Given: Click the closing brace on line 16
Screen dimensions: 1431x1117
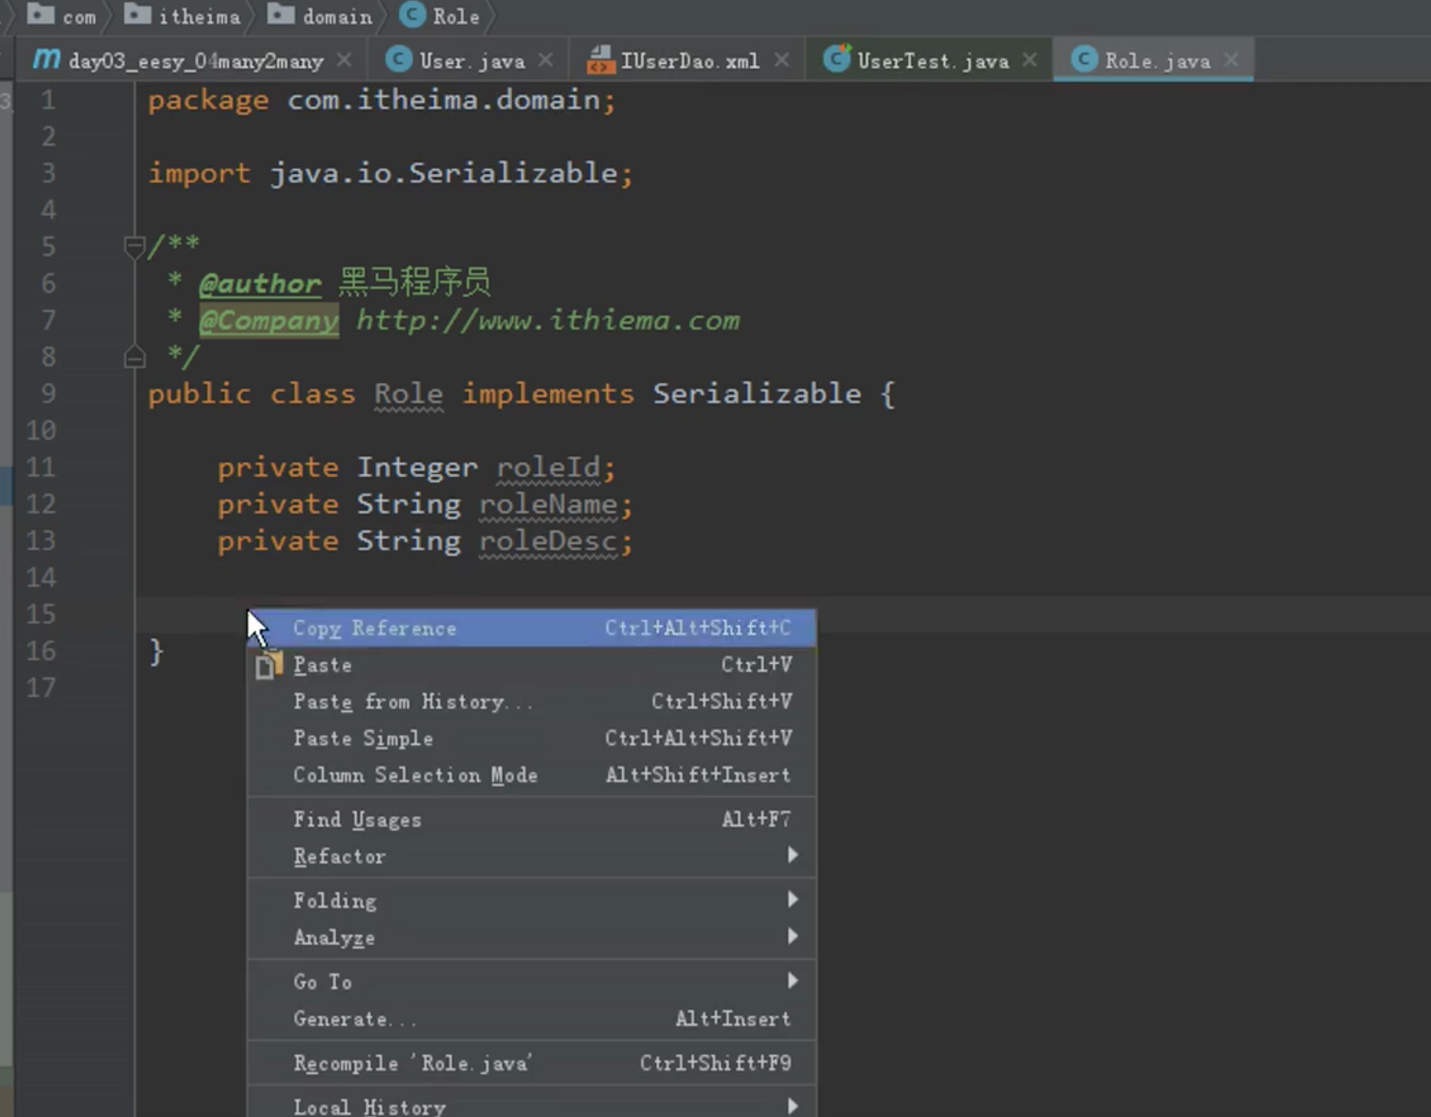Looking at the screenshot, I should pyautogui.click(x=156, y=651).
